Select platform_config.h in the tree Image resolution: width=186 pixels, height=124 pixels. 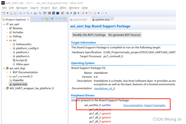[x=27, y=48]
